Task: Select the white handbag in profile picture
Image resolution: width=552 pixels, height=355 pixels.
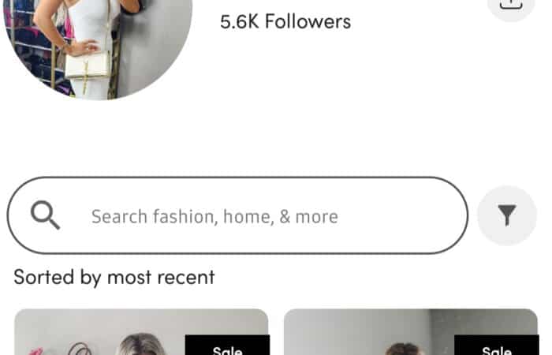Action: pyautogui.click(x=88, y=65)
